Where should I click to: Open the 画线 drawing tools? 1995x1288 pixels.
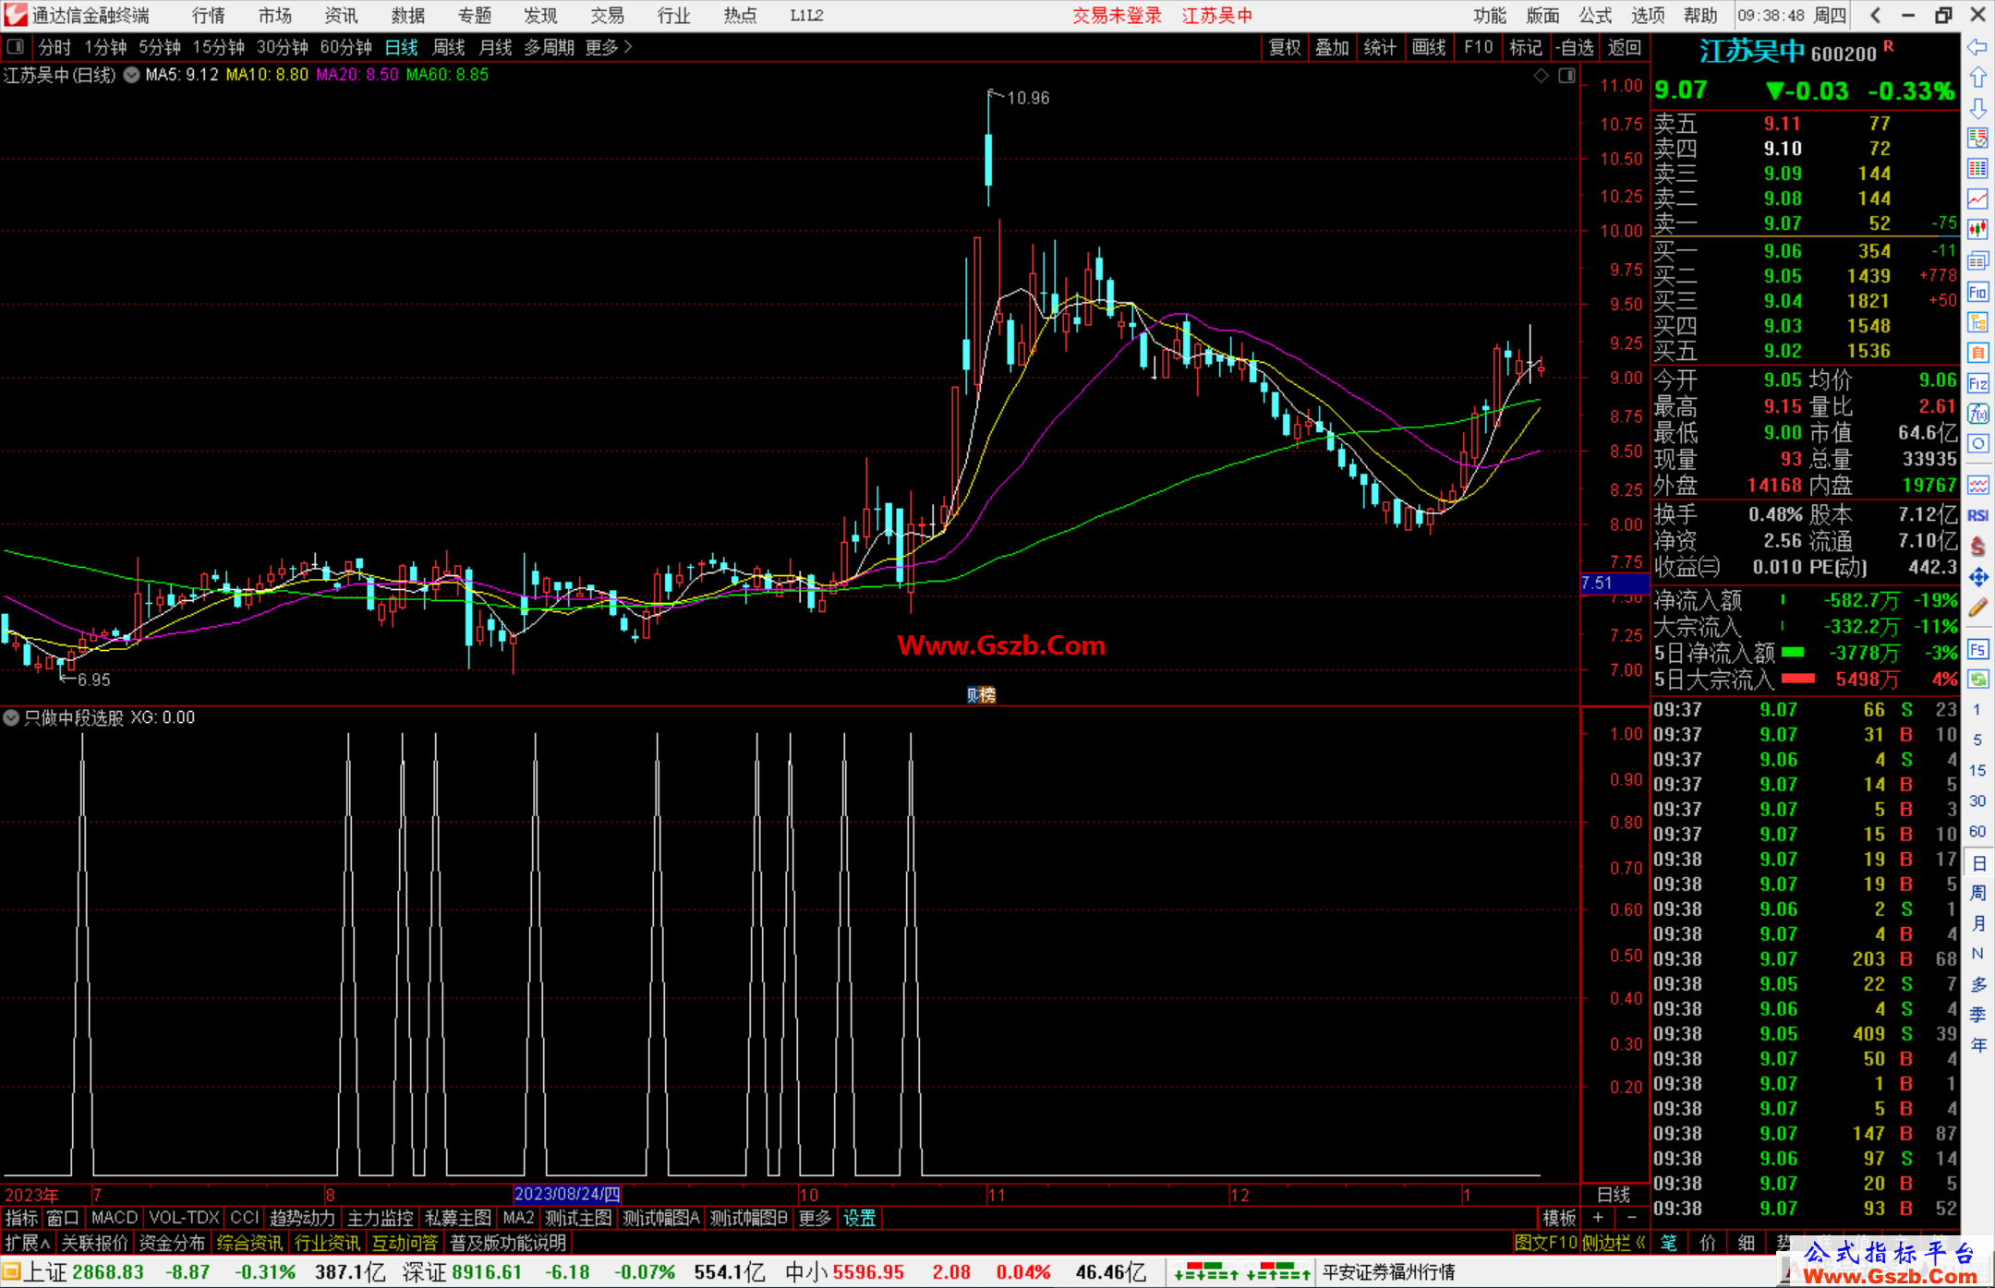[x=1429, y=47]
